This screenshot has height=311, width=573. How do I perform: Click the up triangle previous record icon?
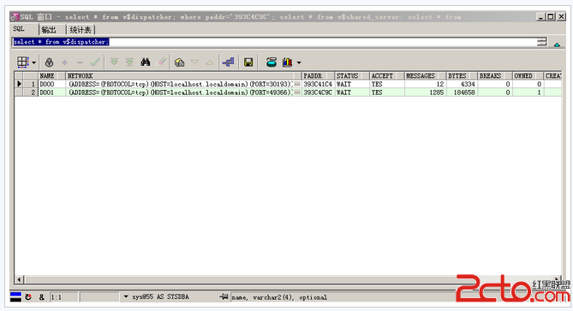[210, 63]
